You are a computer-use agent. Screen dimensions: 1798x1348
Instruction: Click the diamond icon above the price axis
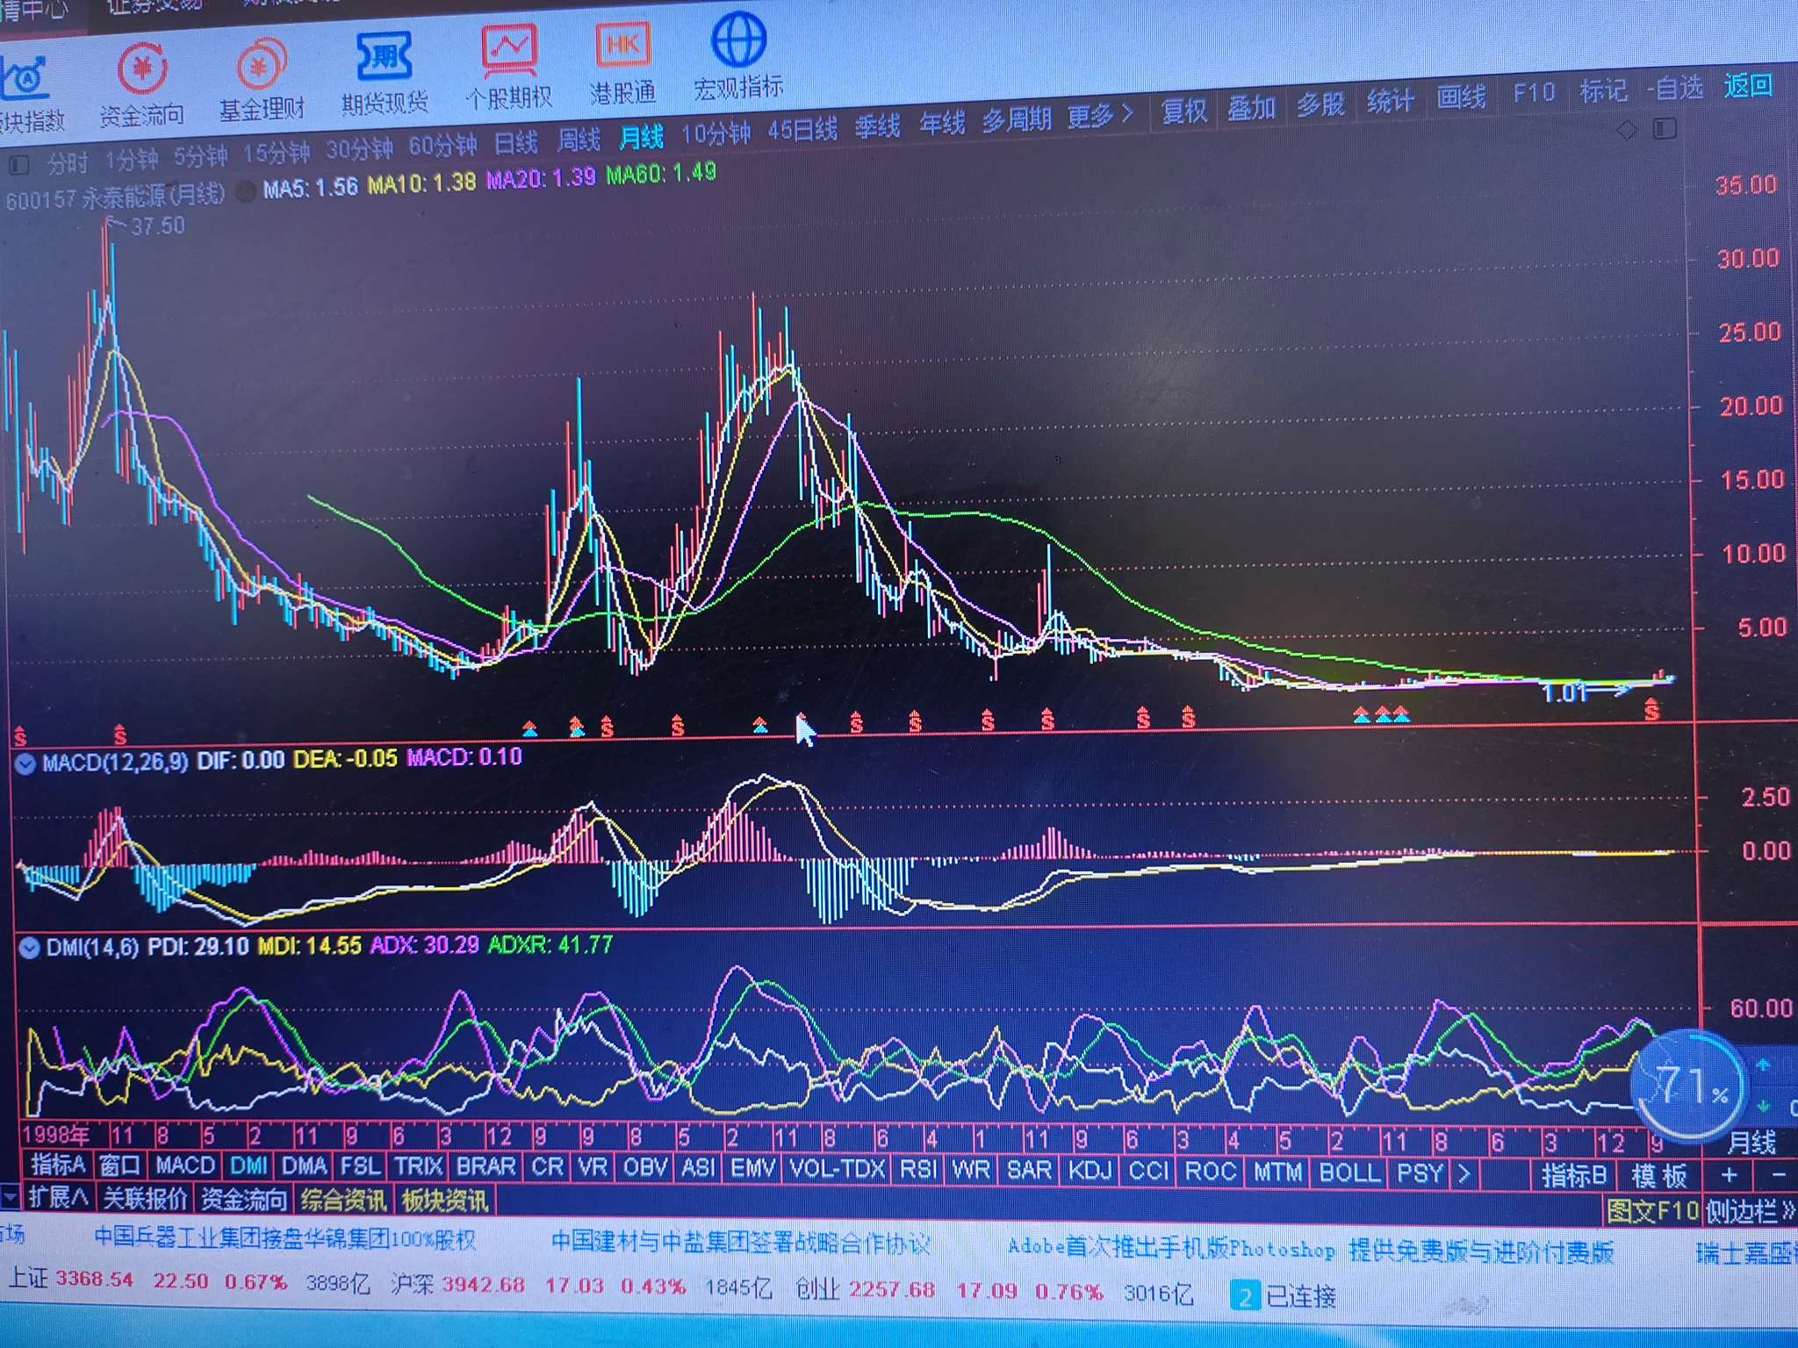coord(1627,131)
